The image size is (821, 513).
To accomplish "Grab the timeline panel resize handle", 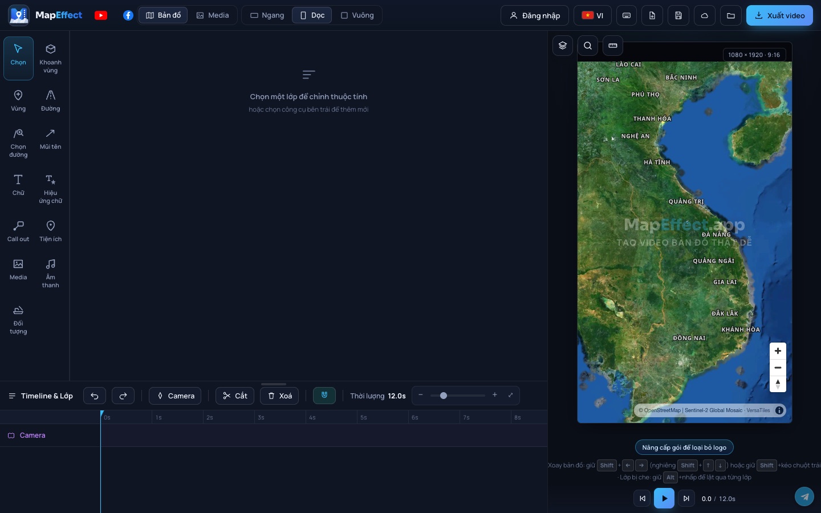I will [x=274, y=384].
